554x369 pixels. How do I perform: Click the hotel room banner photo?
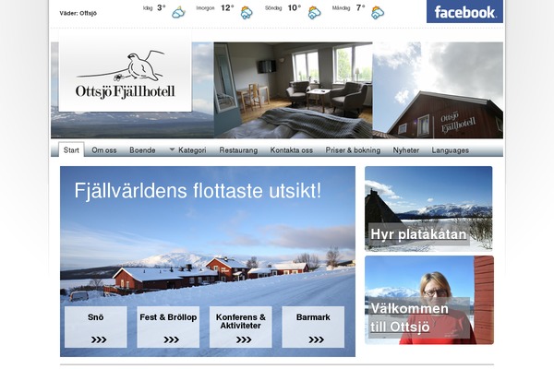click(293, 90)
